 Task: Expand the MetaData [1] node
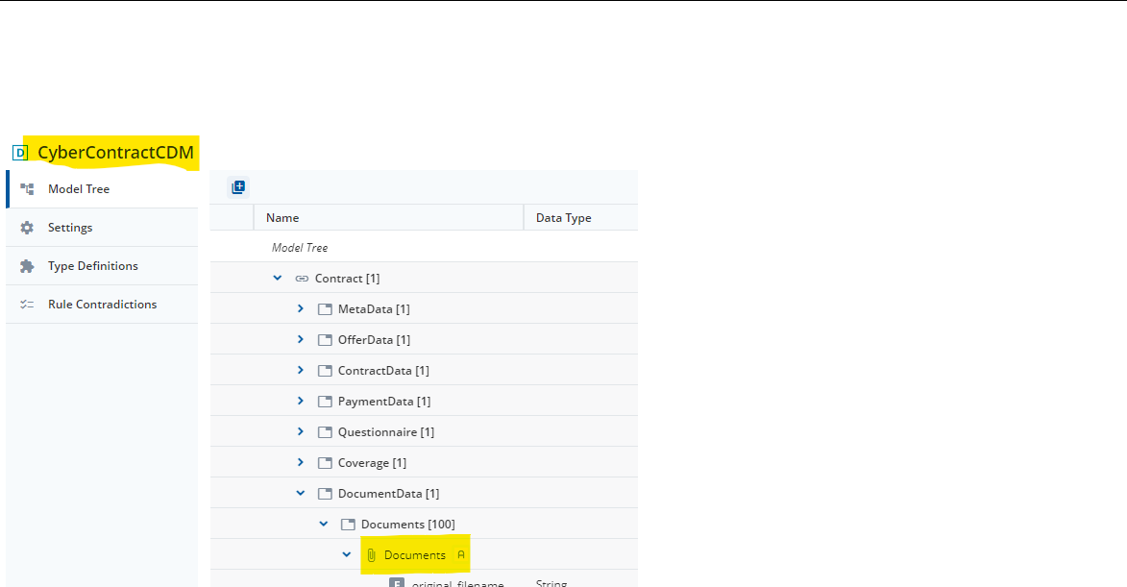(301, 309)
